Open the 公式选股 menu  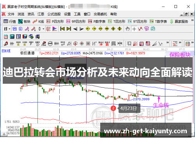pyautogui.click(x=54, y=14)
